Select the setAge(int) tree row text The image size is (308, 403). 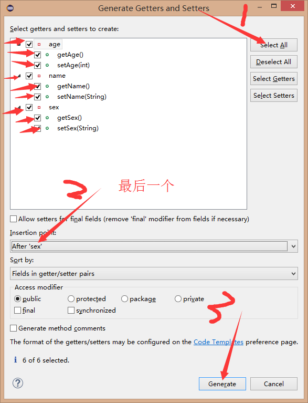73,65
